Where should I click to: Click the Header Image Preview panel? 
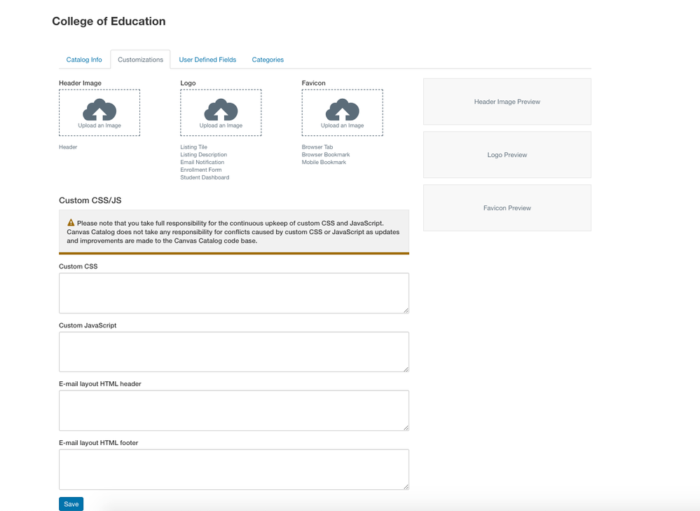pyautogui.click(x=507, y=102)
